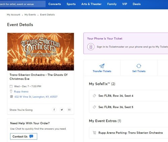Click the Trans-Siberian Orchestra event image

tap(41, 52)
